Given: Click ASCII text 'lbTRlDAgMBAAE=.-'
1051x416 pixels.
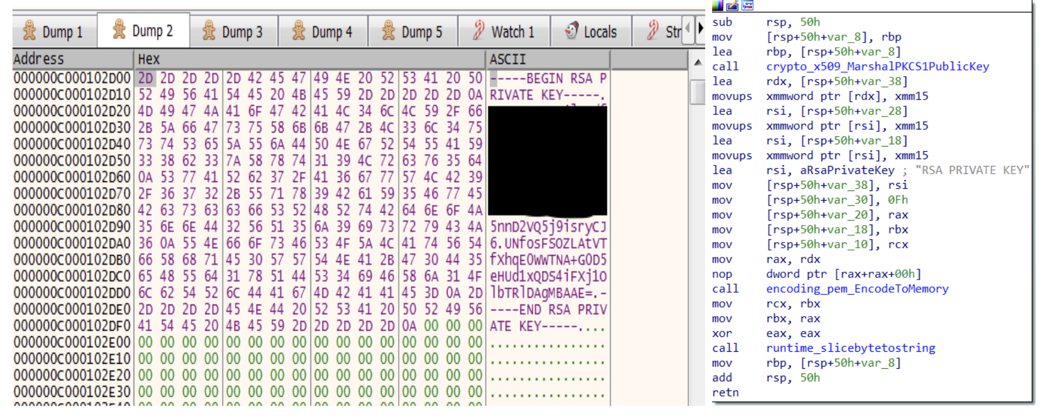Looking at the screenshot, I should coord(549,293).
